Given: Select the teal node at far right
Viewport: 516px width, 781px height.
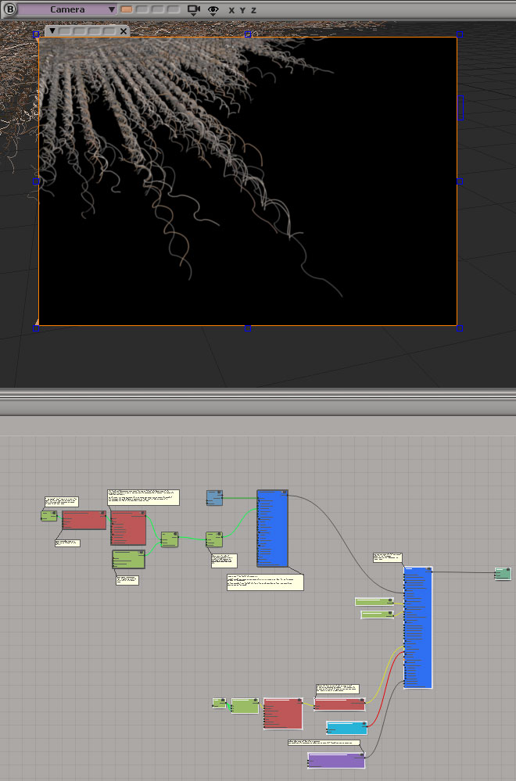Looking at the screenshot, I should [x=502, y=574].
